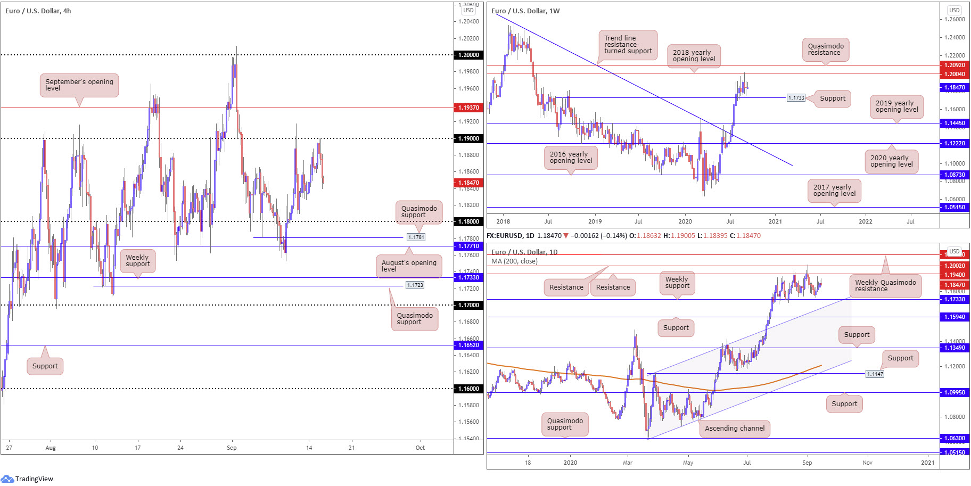Select August's opening level annotation
Screen dimensions: 971x486
pos(409,266)
